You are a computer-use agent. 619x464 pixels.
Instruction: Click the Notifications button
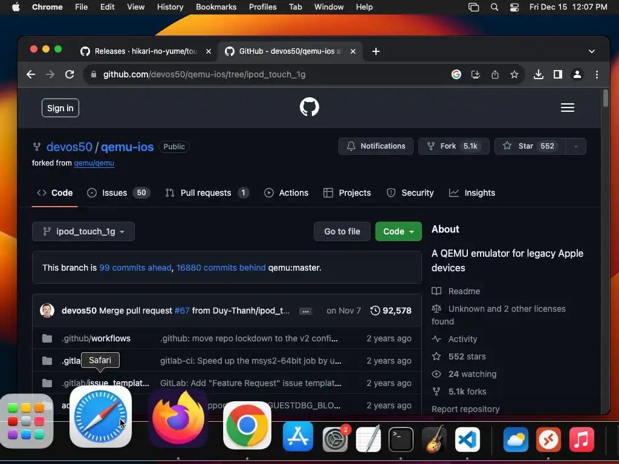[x=376, y=146]
